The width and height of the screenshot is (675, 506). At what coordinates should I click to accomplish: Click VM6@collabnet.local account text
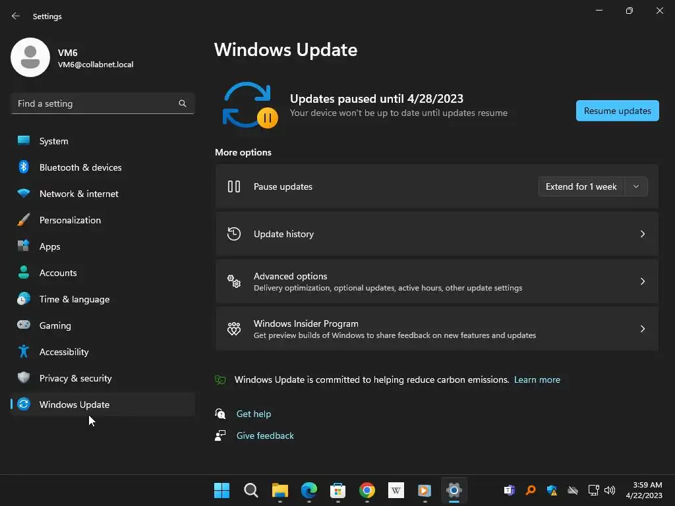coord(96,65)
